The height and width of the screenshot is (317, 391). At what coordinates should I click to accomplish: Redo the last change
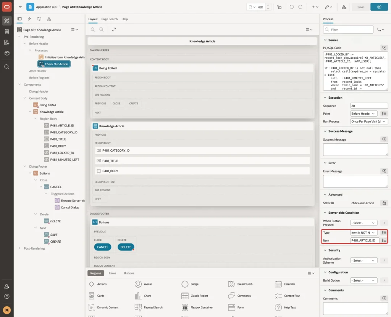click(300, 7)
